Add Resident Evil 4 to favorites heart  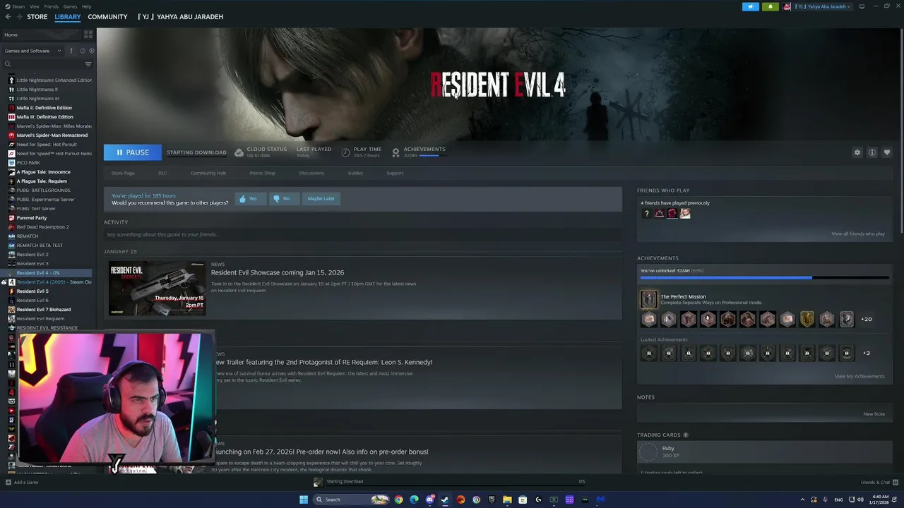pyautogui.click(x=887, y=152)
